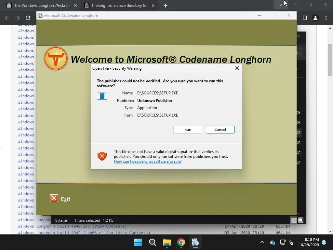Viewport: 333px width, 250px height.
Task: Open the notifications bell icon
Action: click(324, 242)
